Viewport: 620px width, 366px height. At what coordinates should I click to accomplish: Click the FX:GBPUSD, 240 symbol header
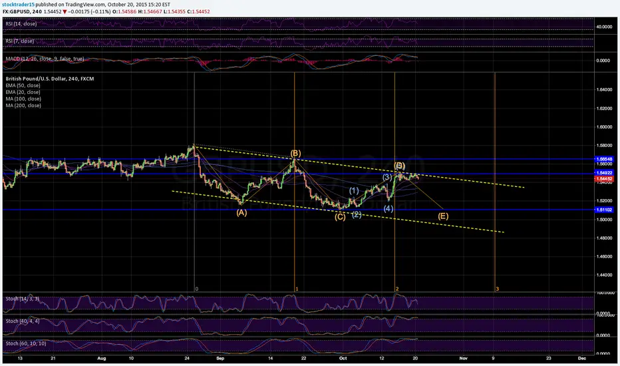(22, 11)
